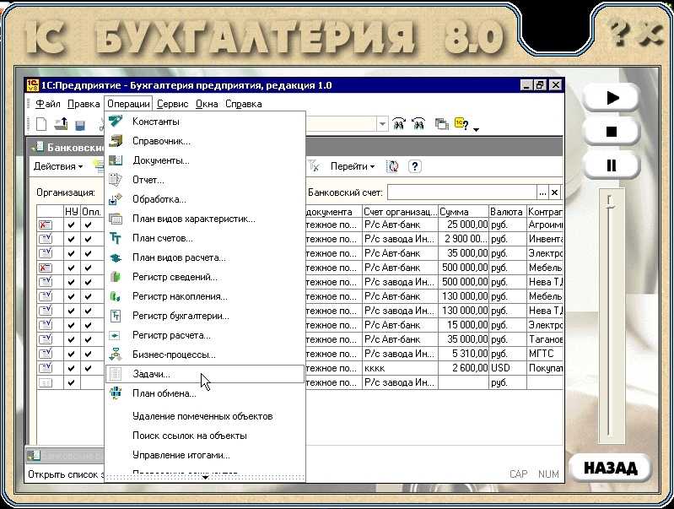Clear the Банковский счет field

coord(554,192)
